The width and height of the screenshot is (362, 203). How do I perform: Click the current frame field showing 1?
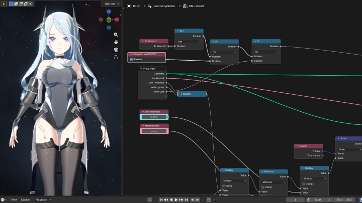pyautogui.click(x=295, y=200)
